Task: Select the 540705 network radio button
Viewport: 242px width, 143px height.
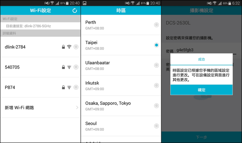Action: (x=76, y=67)
